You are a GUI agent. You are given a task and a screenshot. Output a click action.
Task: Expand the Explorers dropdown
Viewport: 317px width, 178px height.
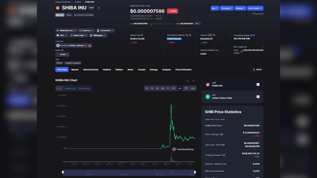pos(86,31)
